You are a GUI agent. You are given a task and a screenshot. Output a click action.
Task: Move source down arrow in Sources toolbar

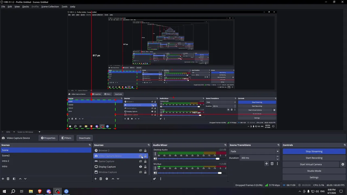[x=118, y=179]
